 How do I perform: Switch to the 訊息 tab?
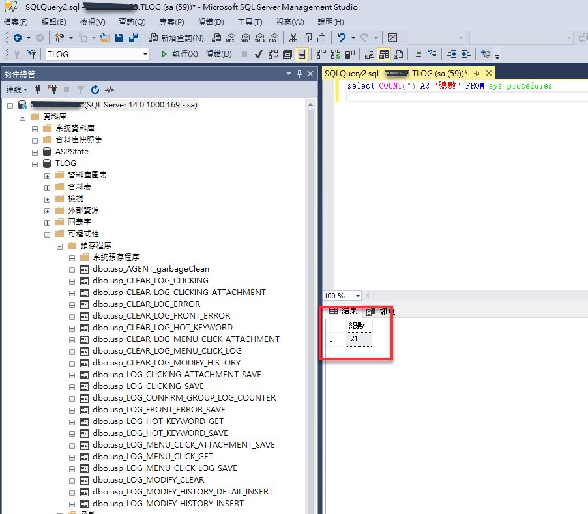[x=381, y=311]
